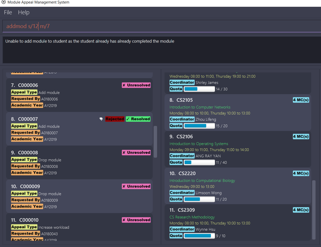Click the Quota label on CS2309

176,236
